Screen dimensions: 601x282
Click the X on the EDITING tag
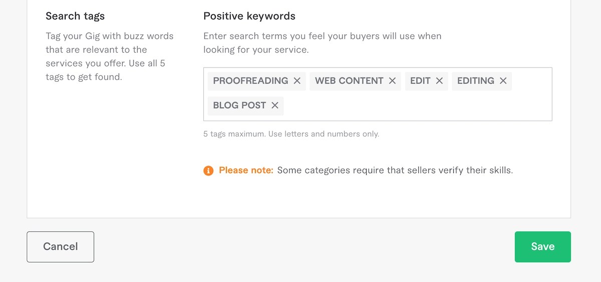point(503,81)
